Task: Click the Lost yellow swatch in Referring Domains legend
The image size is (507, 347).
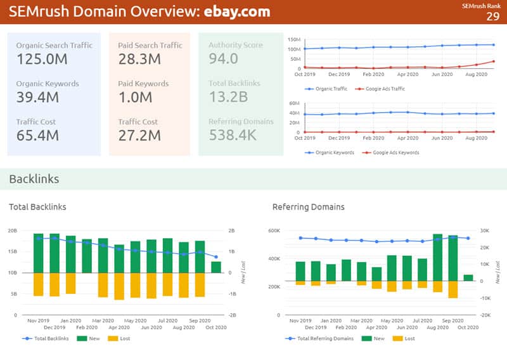Action: (x=398, y=339)
